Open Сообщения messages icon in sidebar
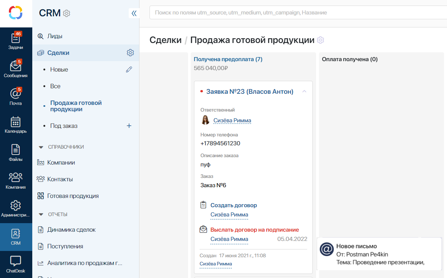 point(16,69)
